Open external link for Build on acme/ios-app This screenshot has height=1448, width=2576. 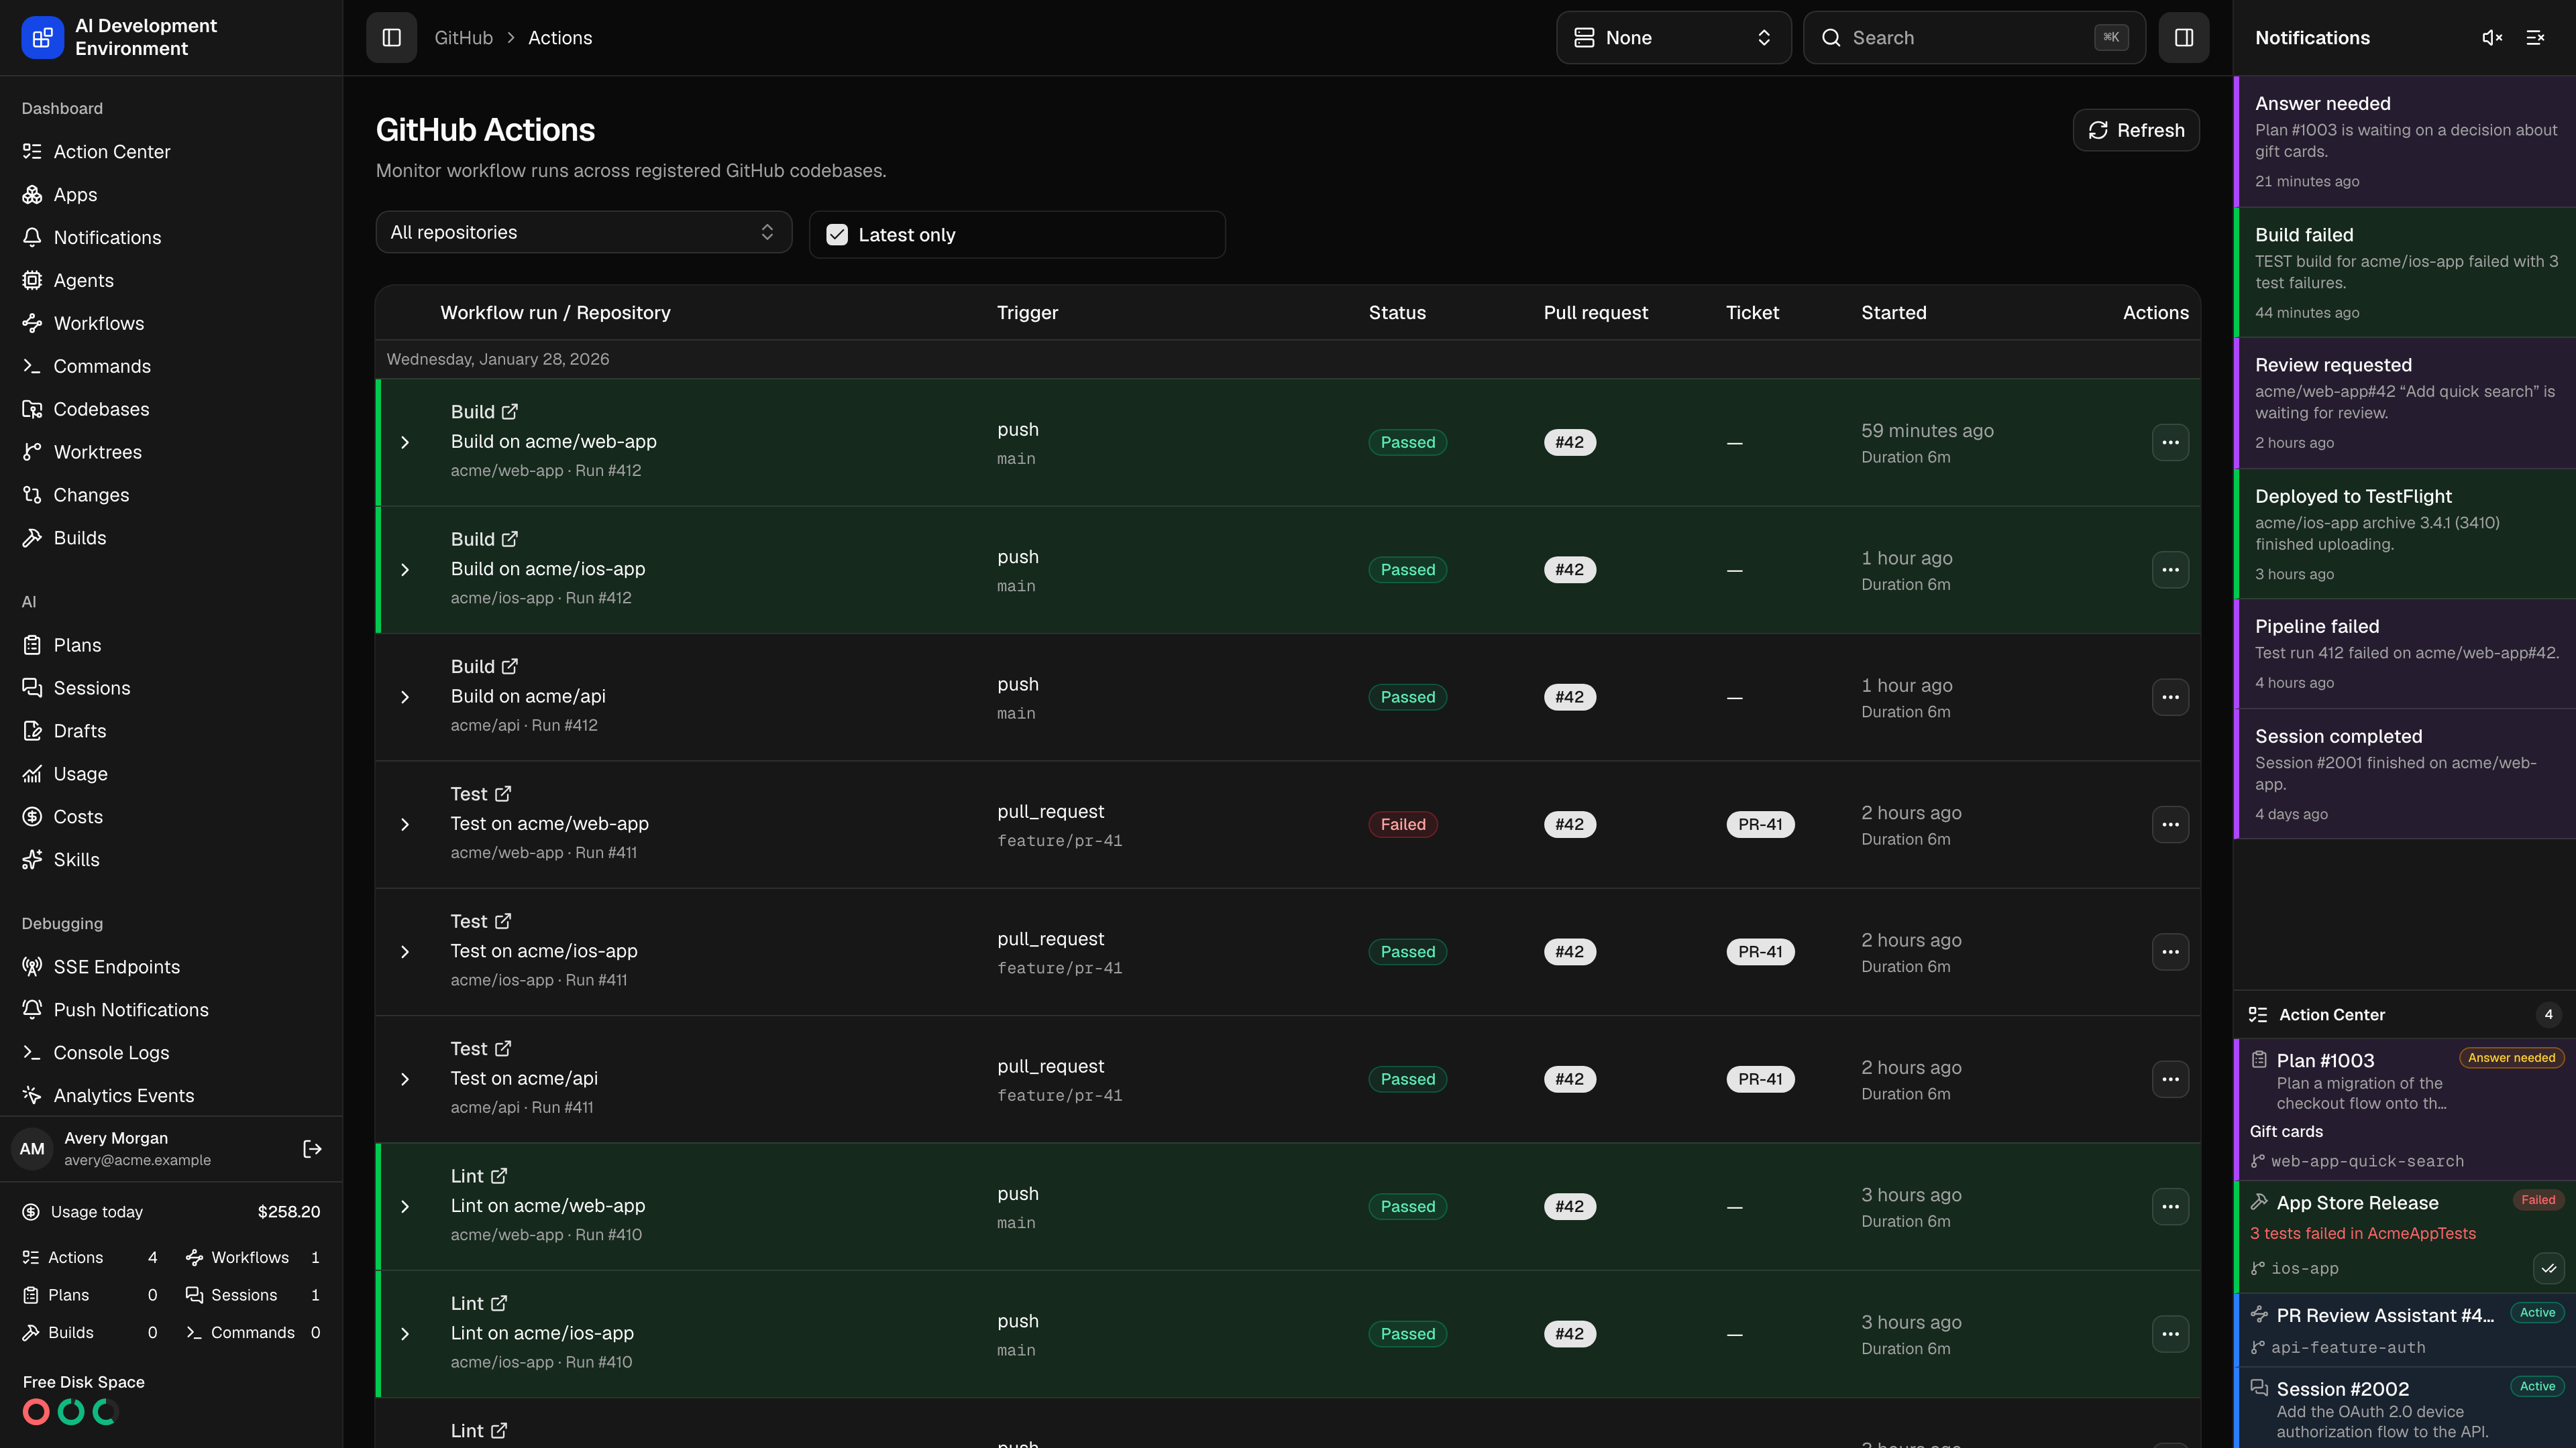click(510, 540)
